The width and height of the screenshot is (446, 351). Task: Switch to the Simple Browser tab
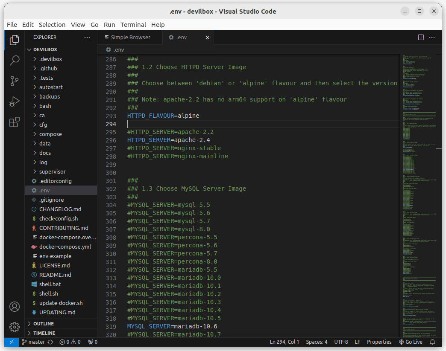click(x=130, y=38)
